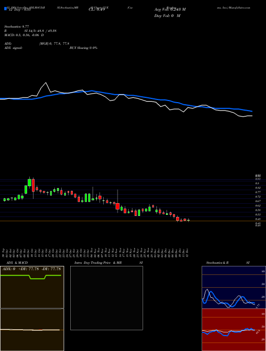This screenshot has width=266, height=351.
Task: Click the '(MGR) 0, 77.8, 77.8' ADX values
Action: (54, 44)
